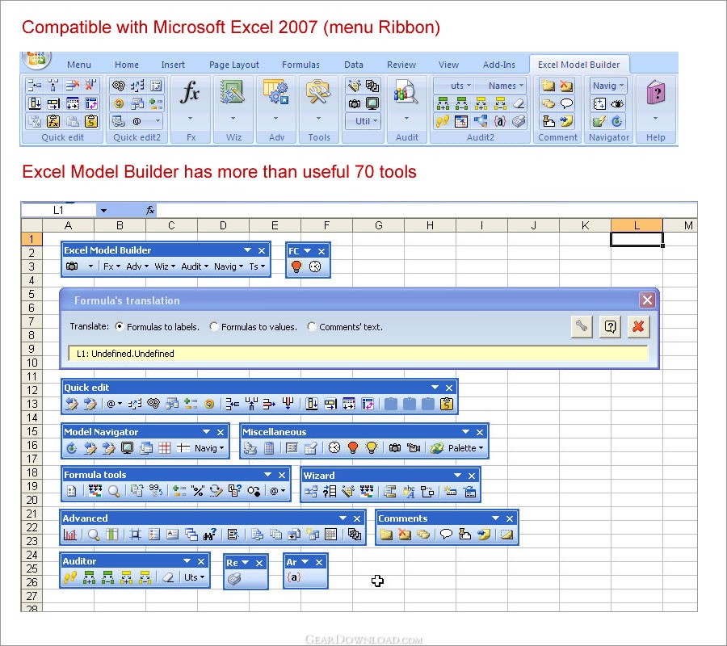The height and width of the screenshot is (646, 727).
Task: Click the red light bulb icon in FC toolbar
Action: coord(296,266)
